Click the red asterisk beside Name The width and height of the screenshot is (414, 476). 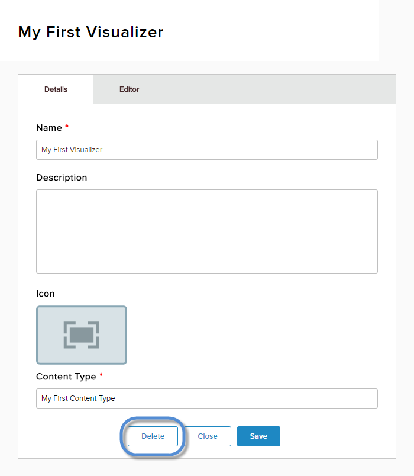coord(67,127)
